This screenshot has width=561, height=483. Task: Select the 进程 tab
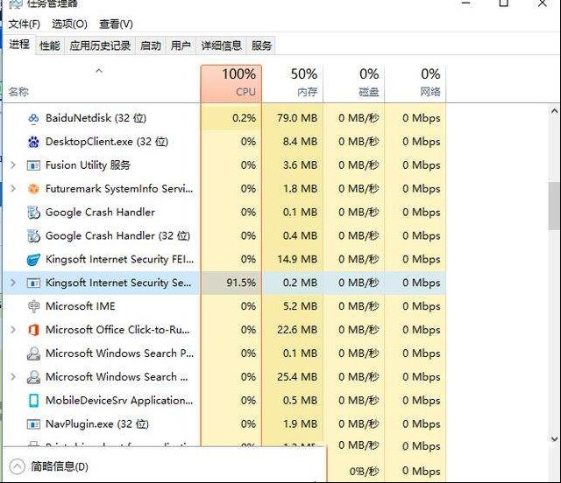19,45
